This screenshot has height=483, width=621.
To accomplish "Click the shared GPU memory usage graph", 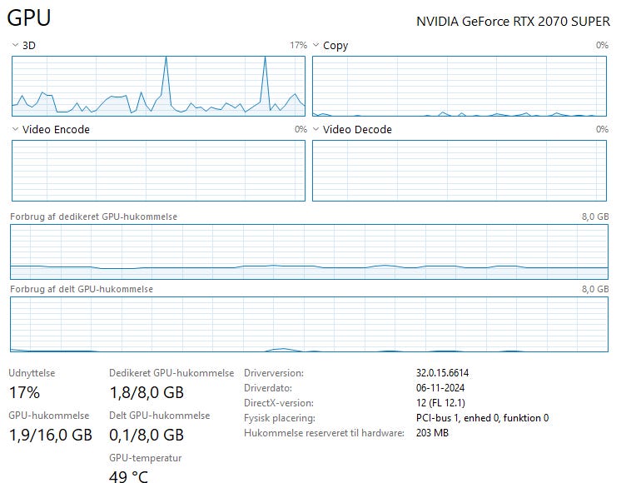I will pyautogui.click(x=309, y=324).
